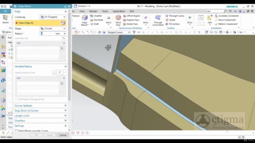This screenshot has height=143, width=255.
Task: Select Pattern Component command
Action: tap(226, 24)
